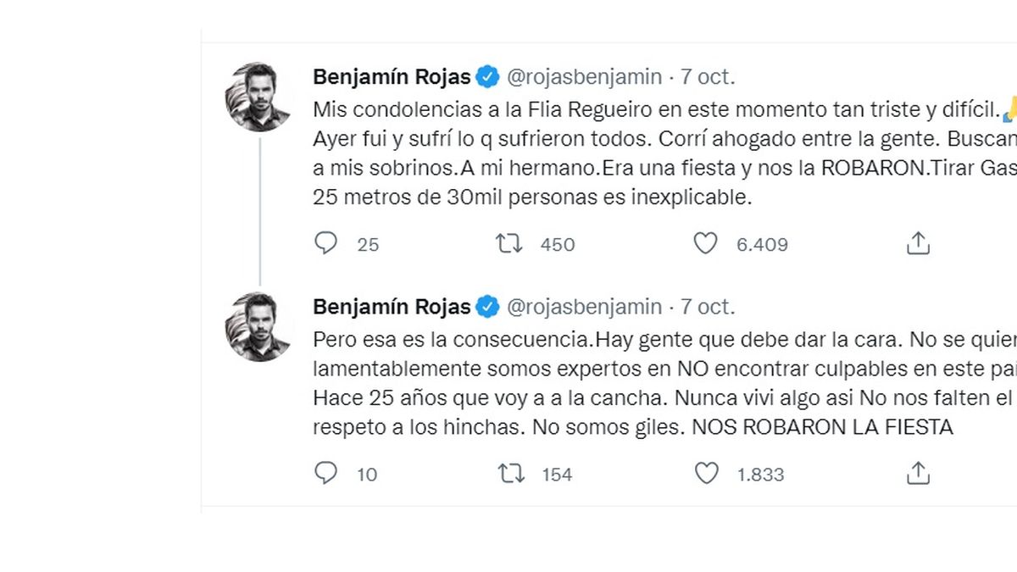Like the tweet with 6.409 likes

coord(705,244)
